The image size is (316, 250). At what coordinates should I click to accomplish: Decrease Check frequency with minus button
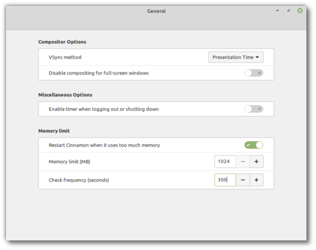pyautogui.click(x=243, y=180)
